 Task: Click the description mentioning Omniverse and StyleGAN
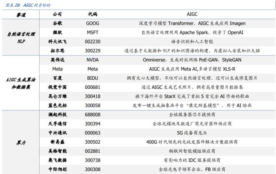click(x=192, y=60)
